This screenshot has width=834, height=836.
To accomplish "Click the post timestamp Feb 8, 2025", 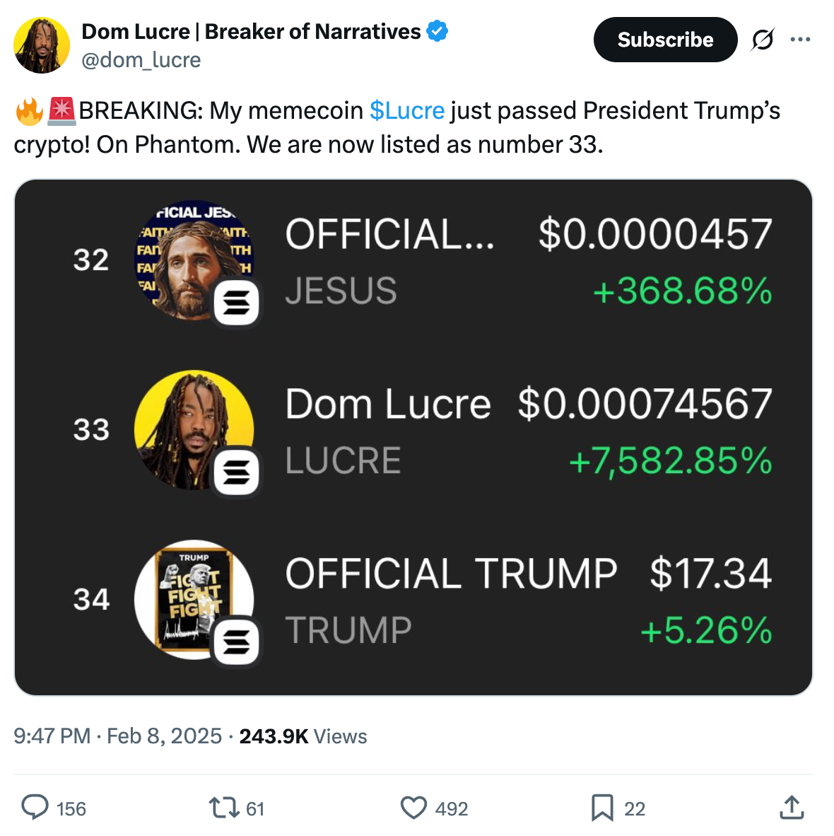I will pos(164,736).
